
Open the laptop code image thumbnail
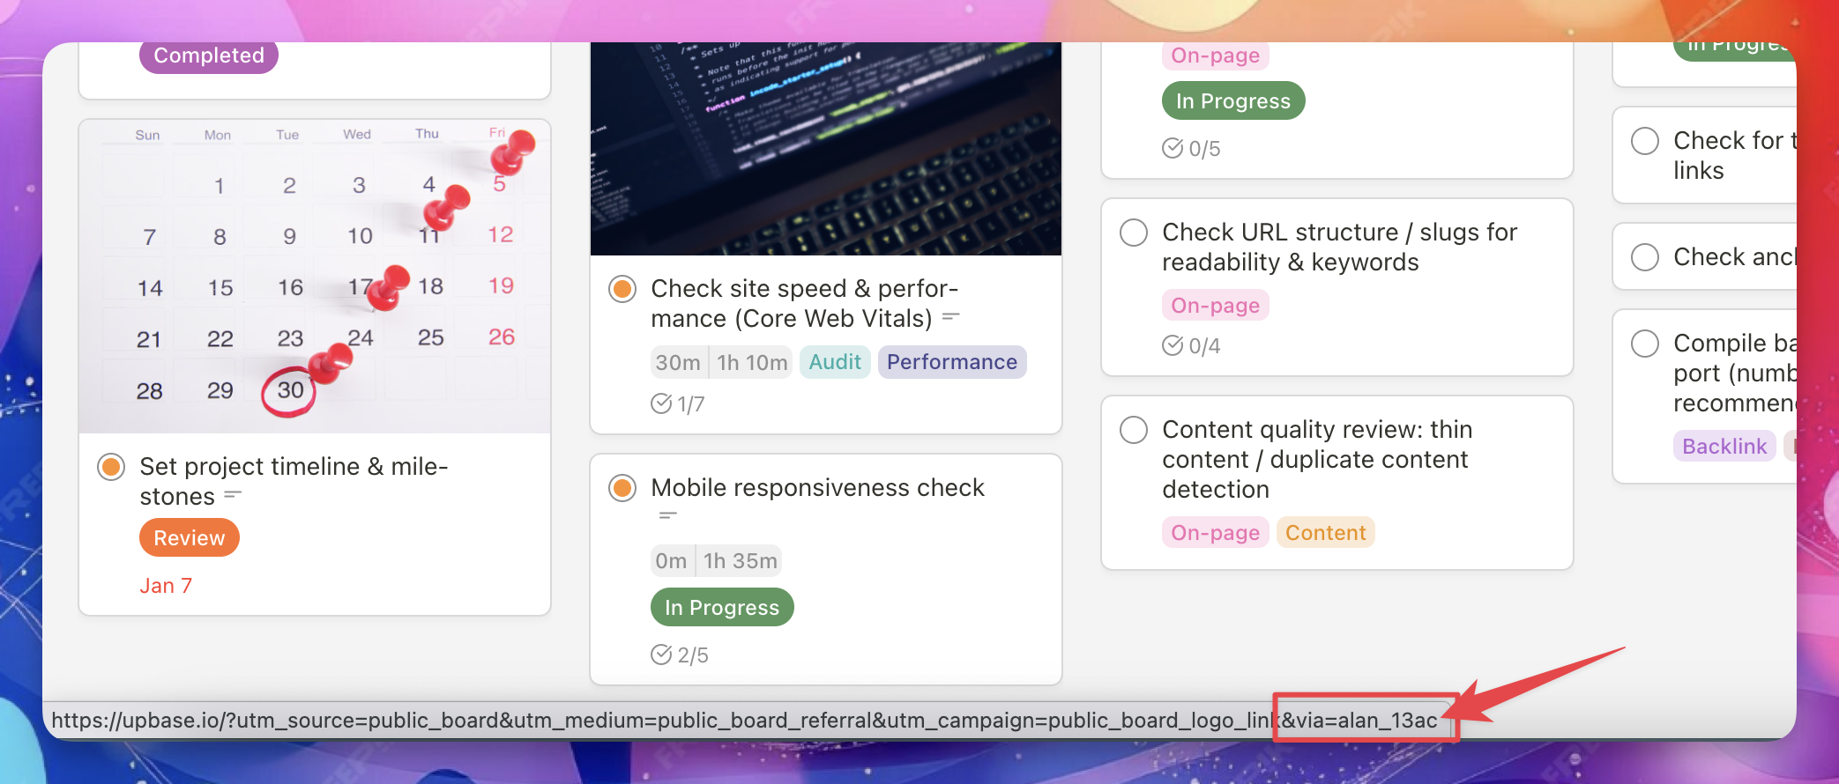coord(826,149)
